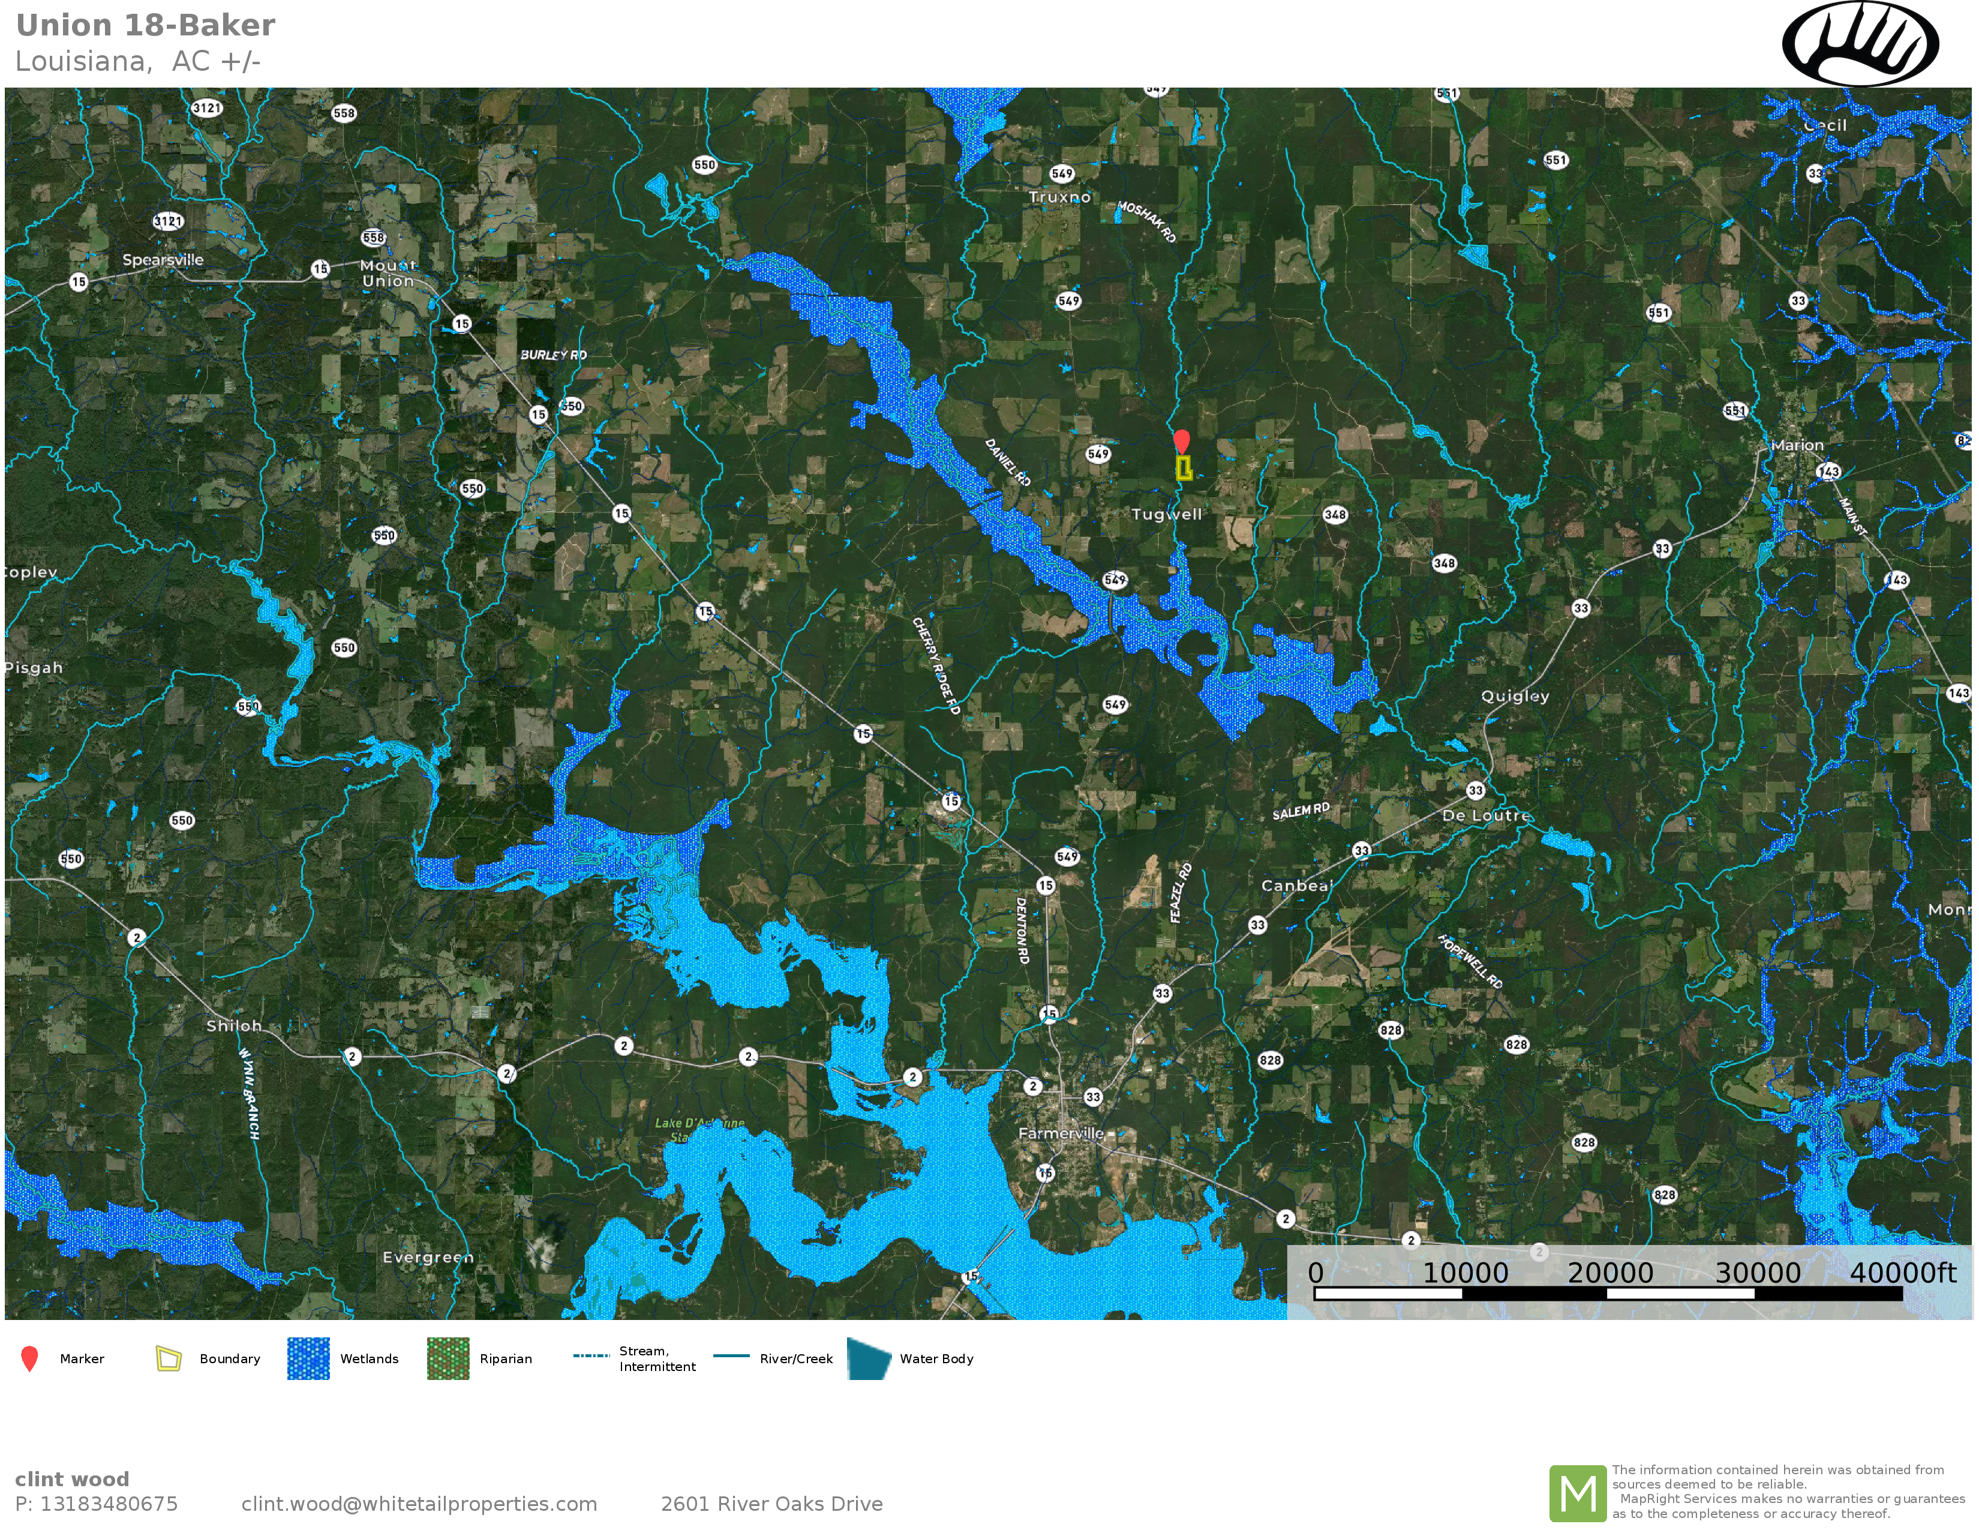Click the blue Wetlands legend swatch

point(308,1358)
